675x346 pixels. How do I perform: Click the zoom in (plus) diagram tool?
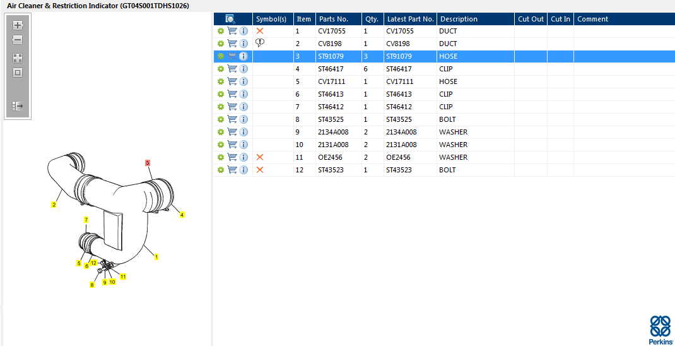tap(18, 25)
